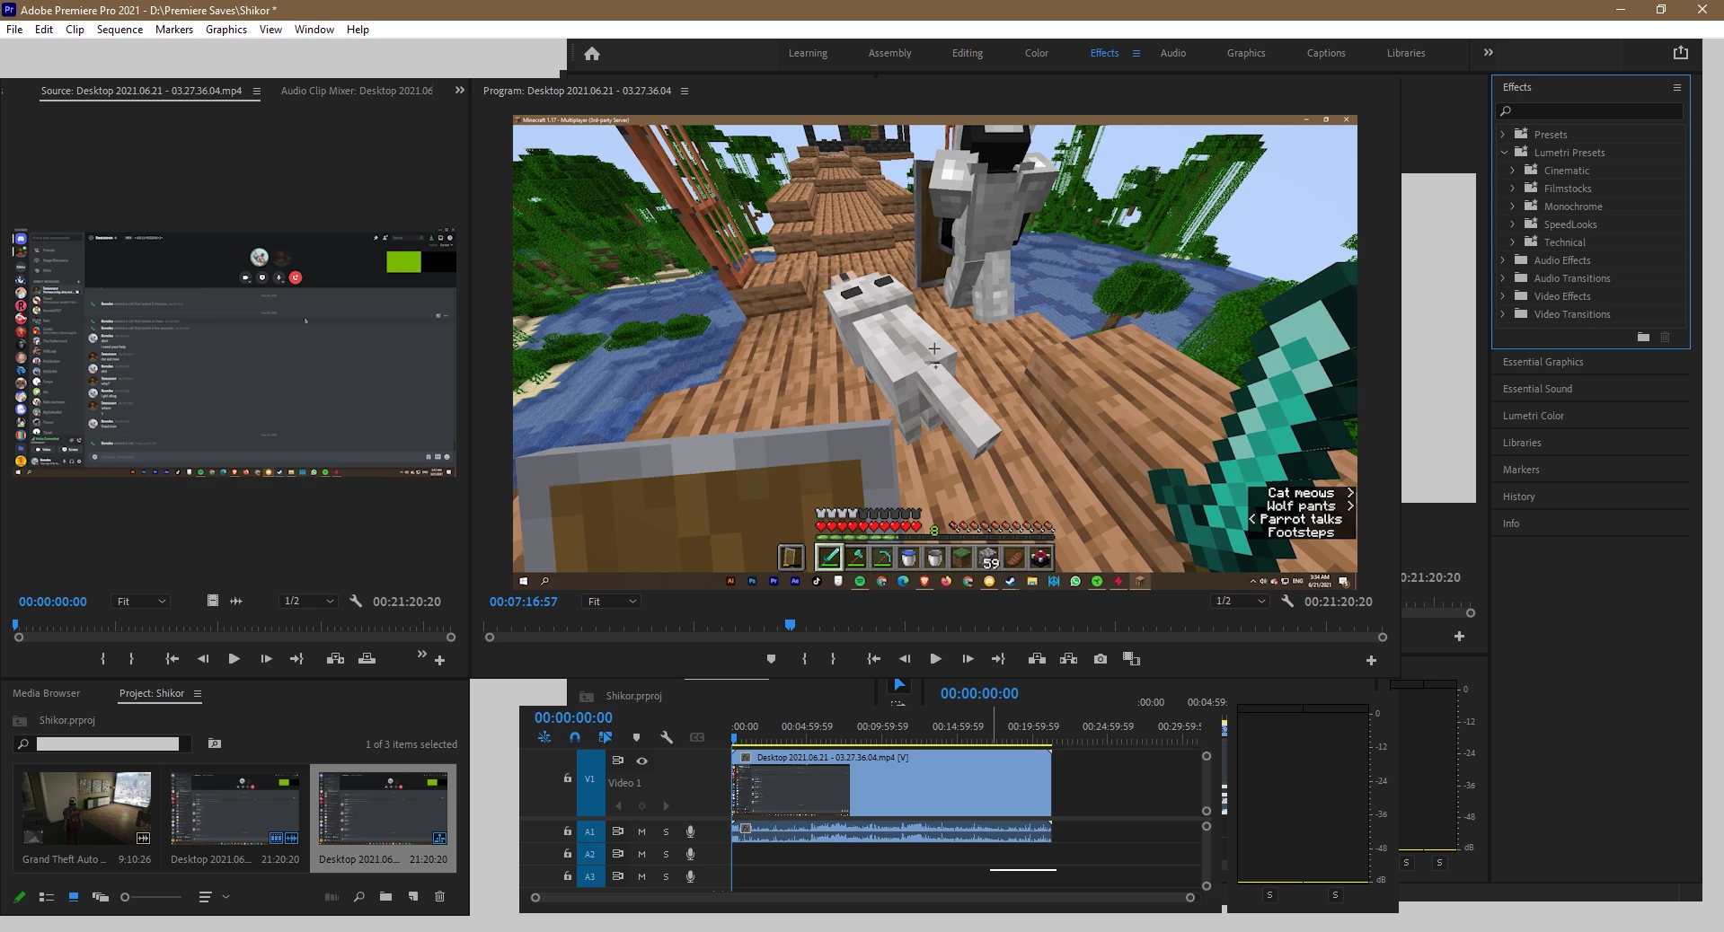This screenshot has height=932, width=1724.
Task: Click Add Marker icon in timeline
Action: tap(636, 737)
